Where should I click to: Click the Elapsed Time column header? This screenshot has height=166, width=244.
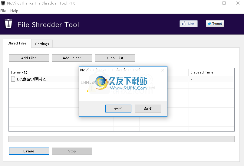coord(211,72)
